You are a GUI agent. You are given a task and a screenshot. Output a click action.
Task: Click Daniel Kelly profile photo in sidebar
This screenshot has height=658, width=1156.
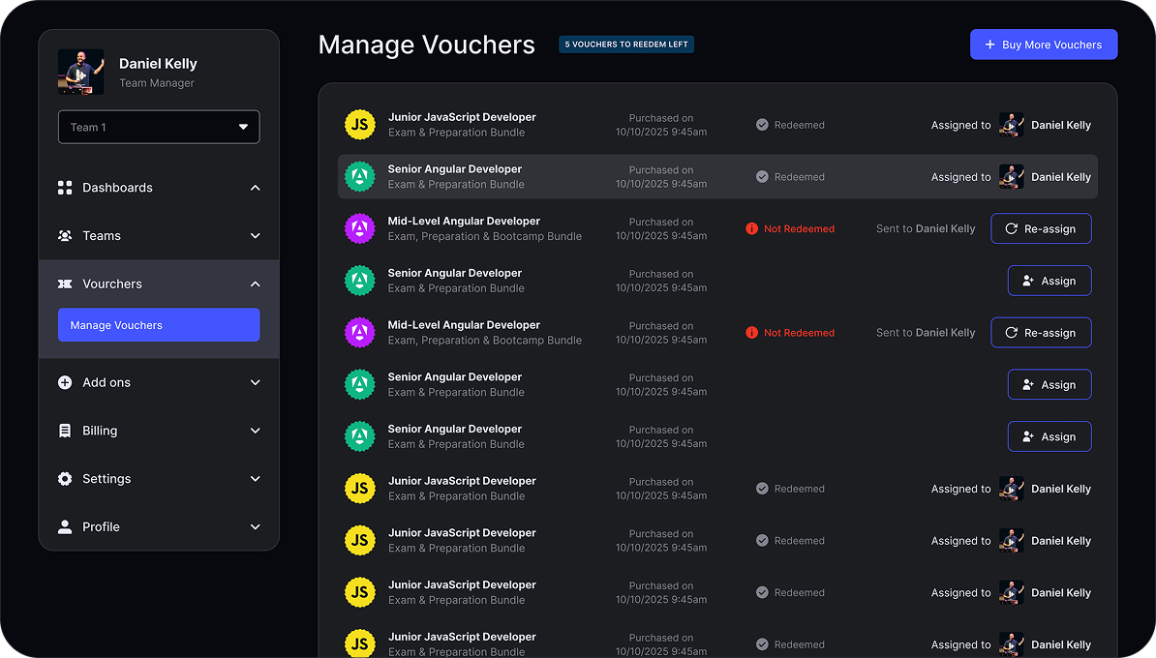pos(81,73)
